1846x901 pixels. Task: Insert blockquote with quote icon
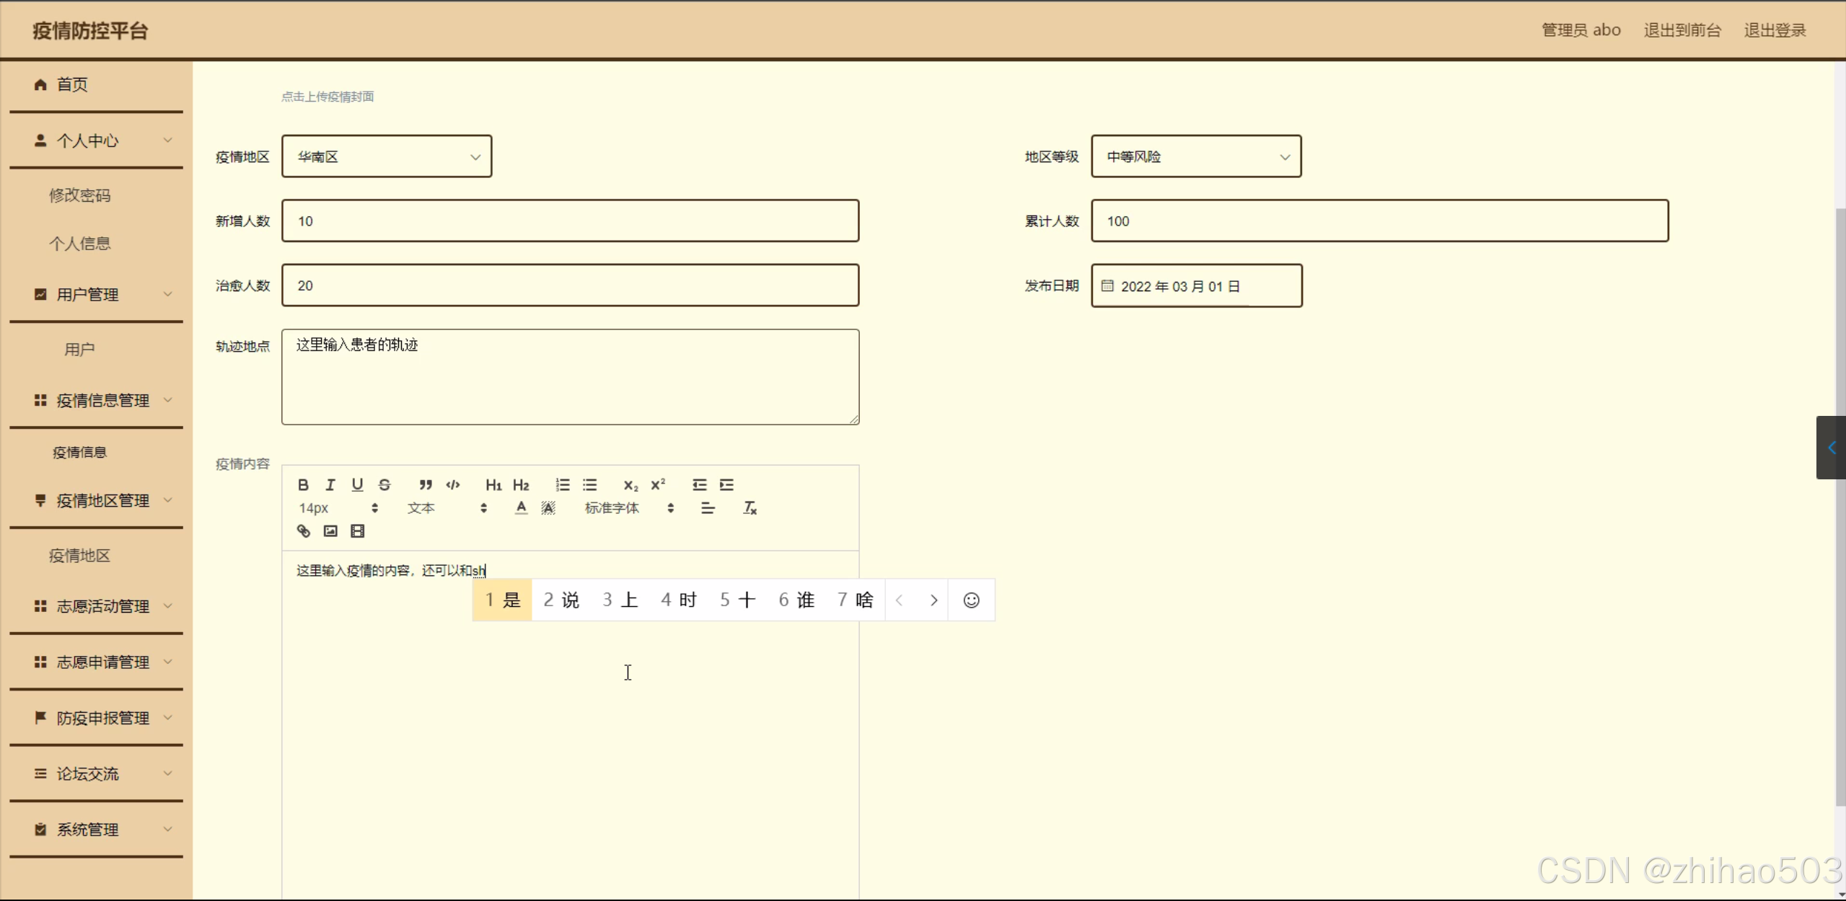[426, 484]
